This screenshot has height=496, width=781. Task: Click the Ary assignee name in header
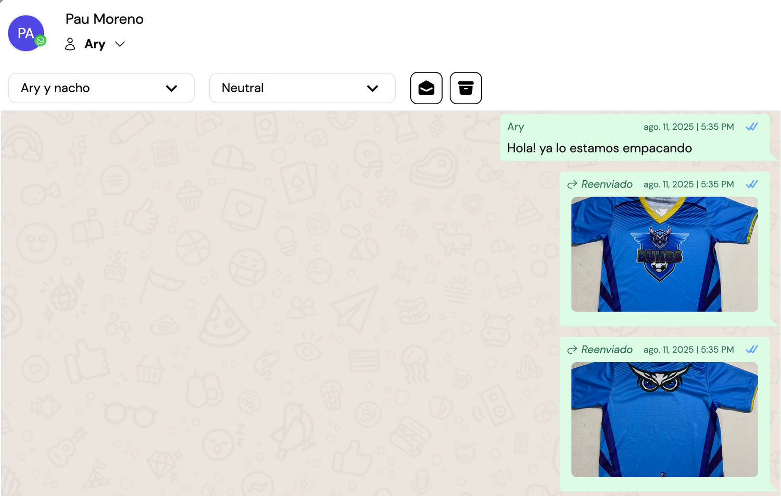[x=95, y=44]
